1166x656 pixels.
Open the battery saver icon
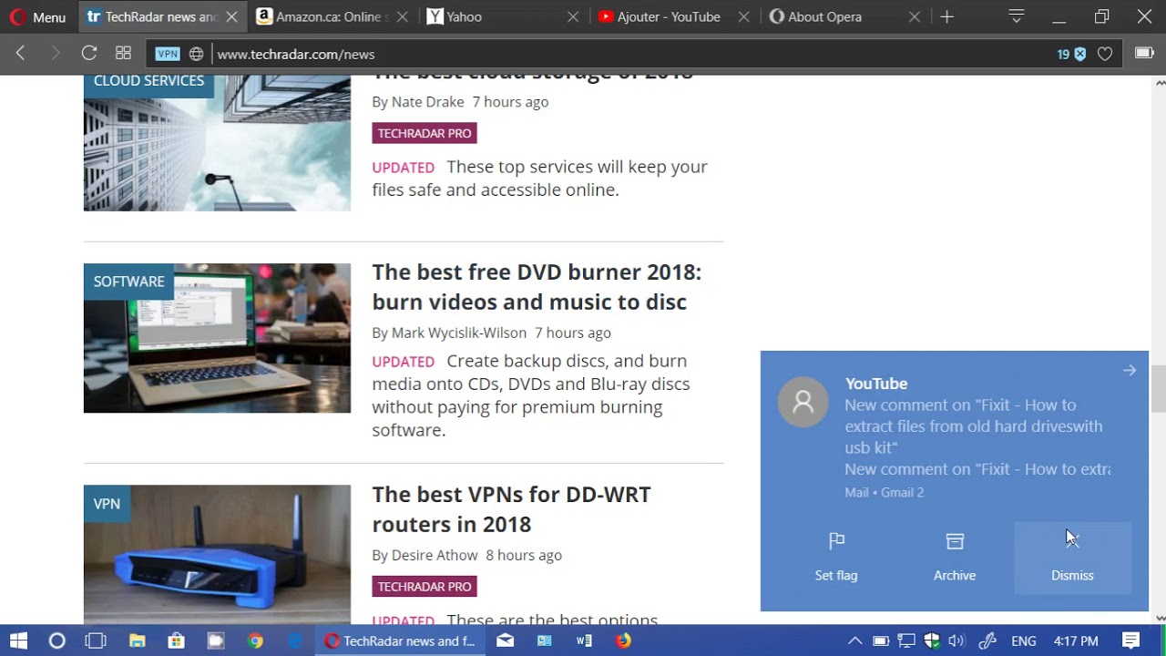(1144, 54)
